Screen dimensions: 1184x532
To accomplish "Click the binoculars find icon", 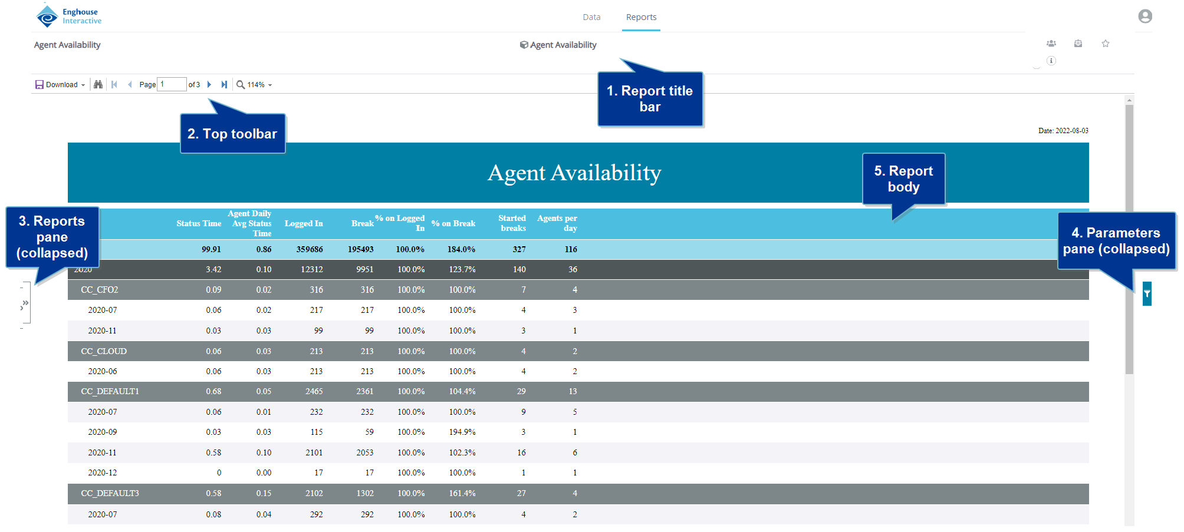I will click(98, 85).
